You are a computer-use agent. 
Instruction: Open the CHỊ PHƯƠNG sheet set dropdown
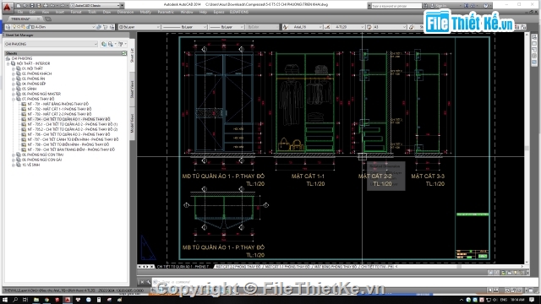point(51,44)
